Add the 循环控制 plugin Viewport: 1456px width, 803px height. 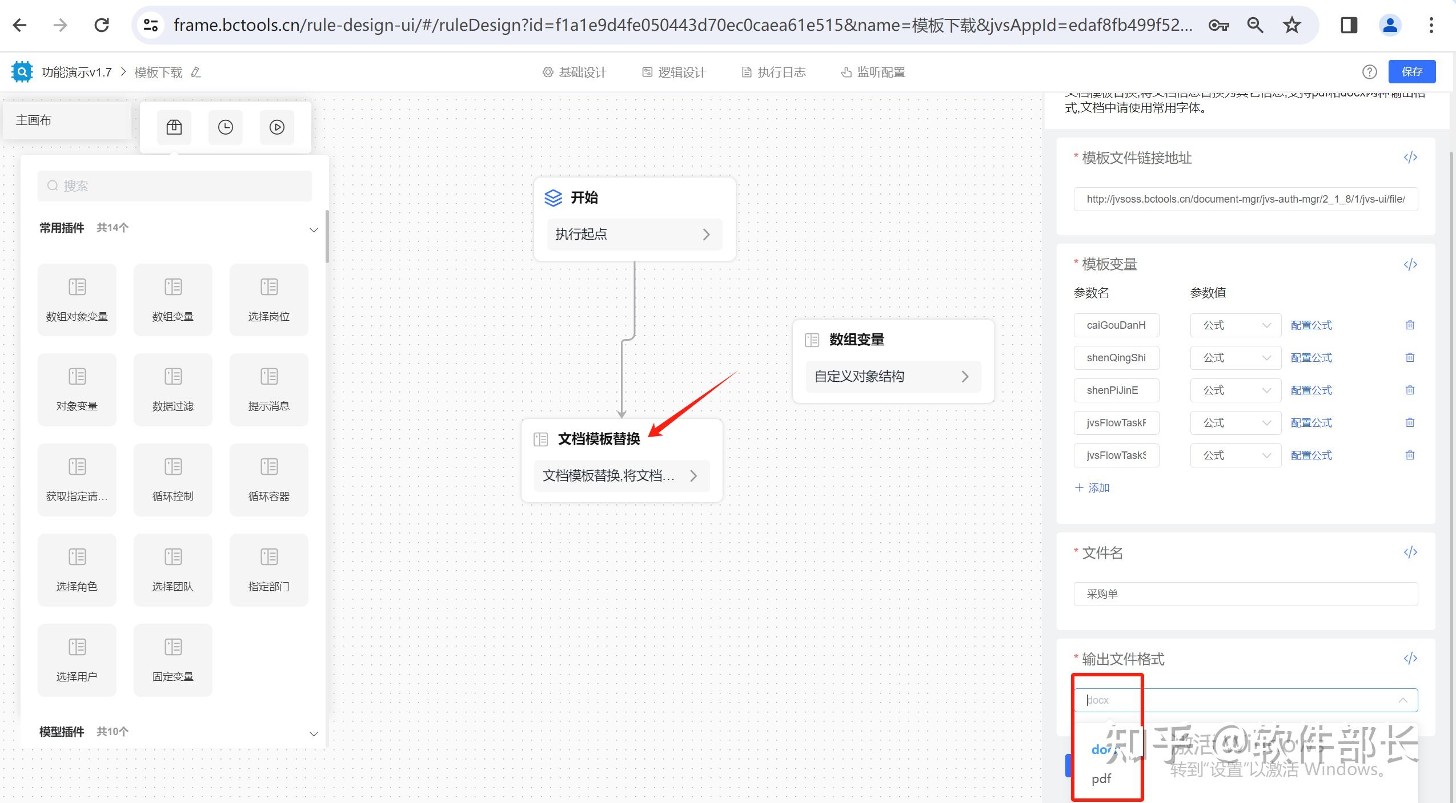(173, 479)
